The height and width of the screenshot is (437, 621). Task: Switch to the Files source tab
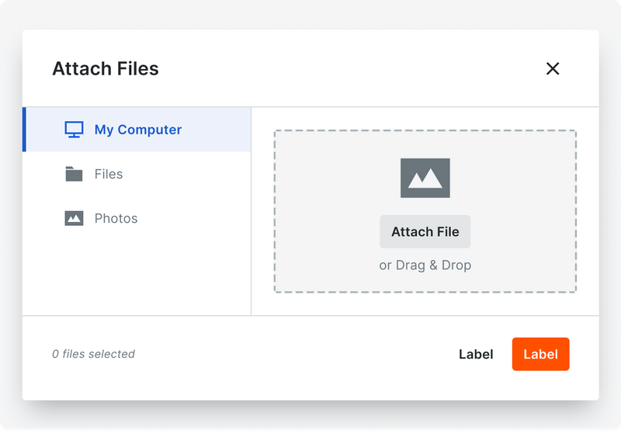pos(109,174)
